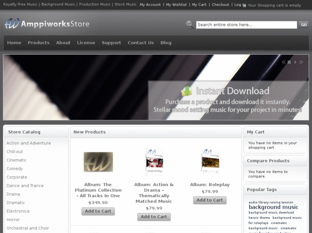
Task: Click the GO search button
Action: (x=304, y=25)
